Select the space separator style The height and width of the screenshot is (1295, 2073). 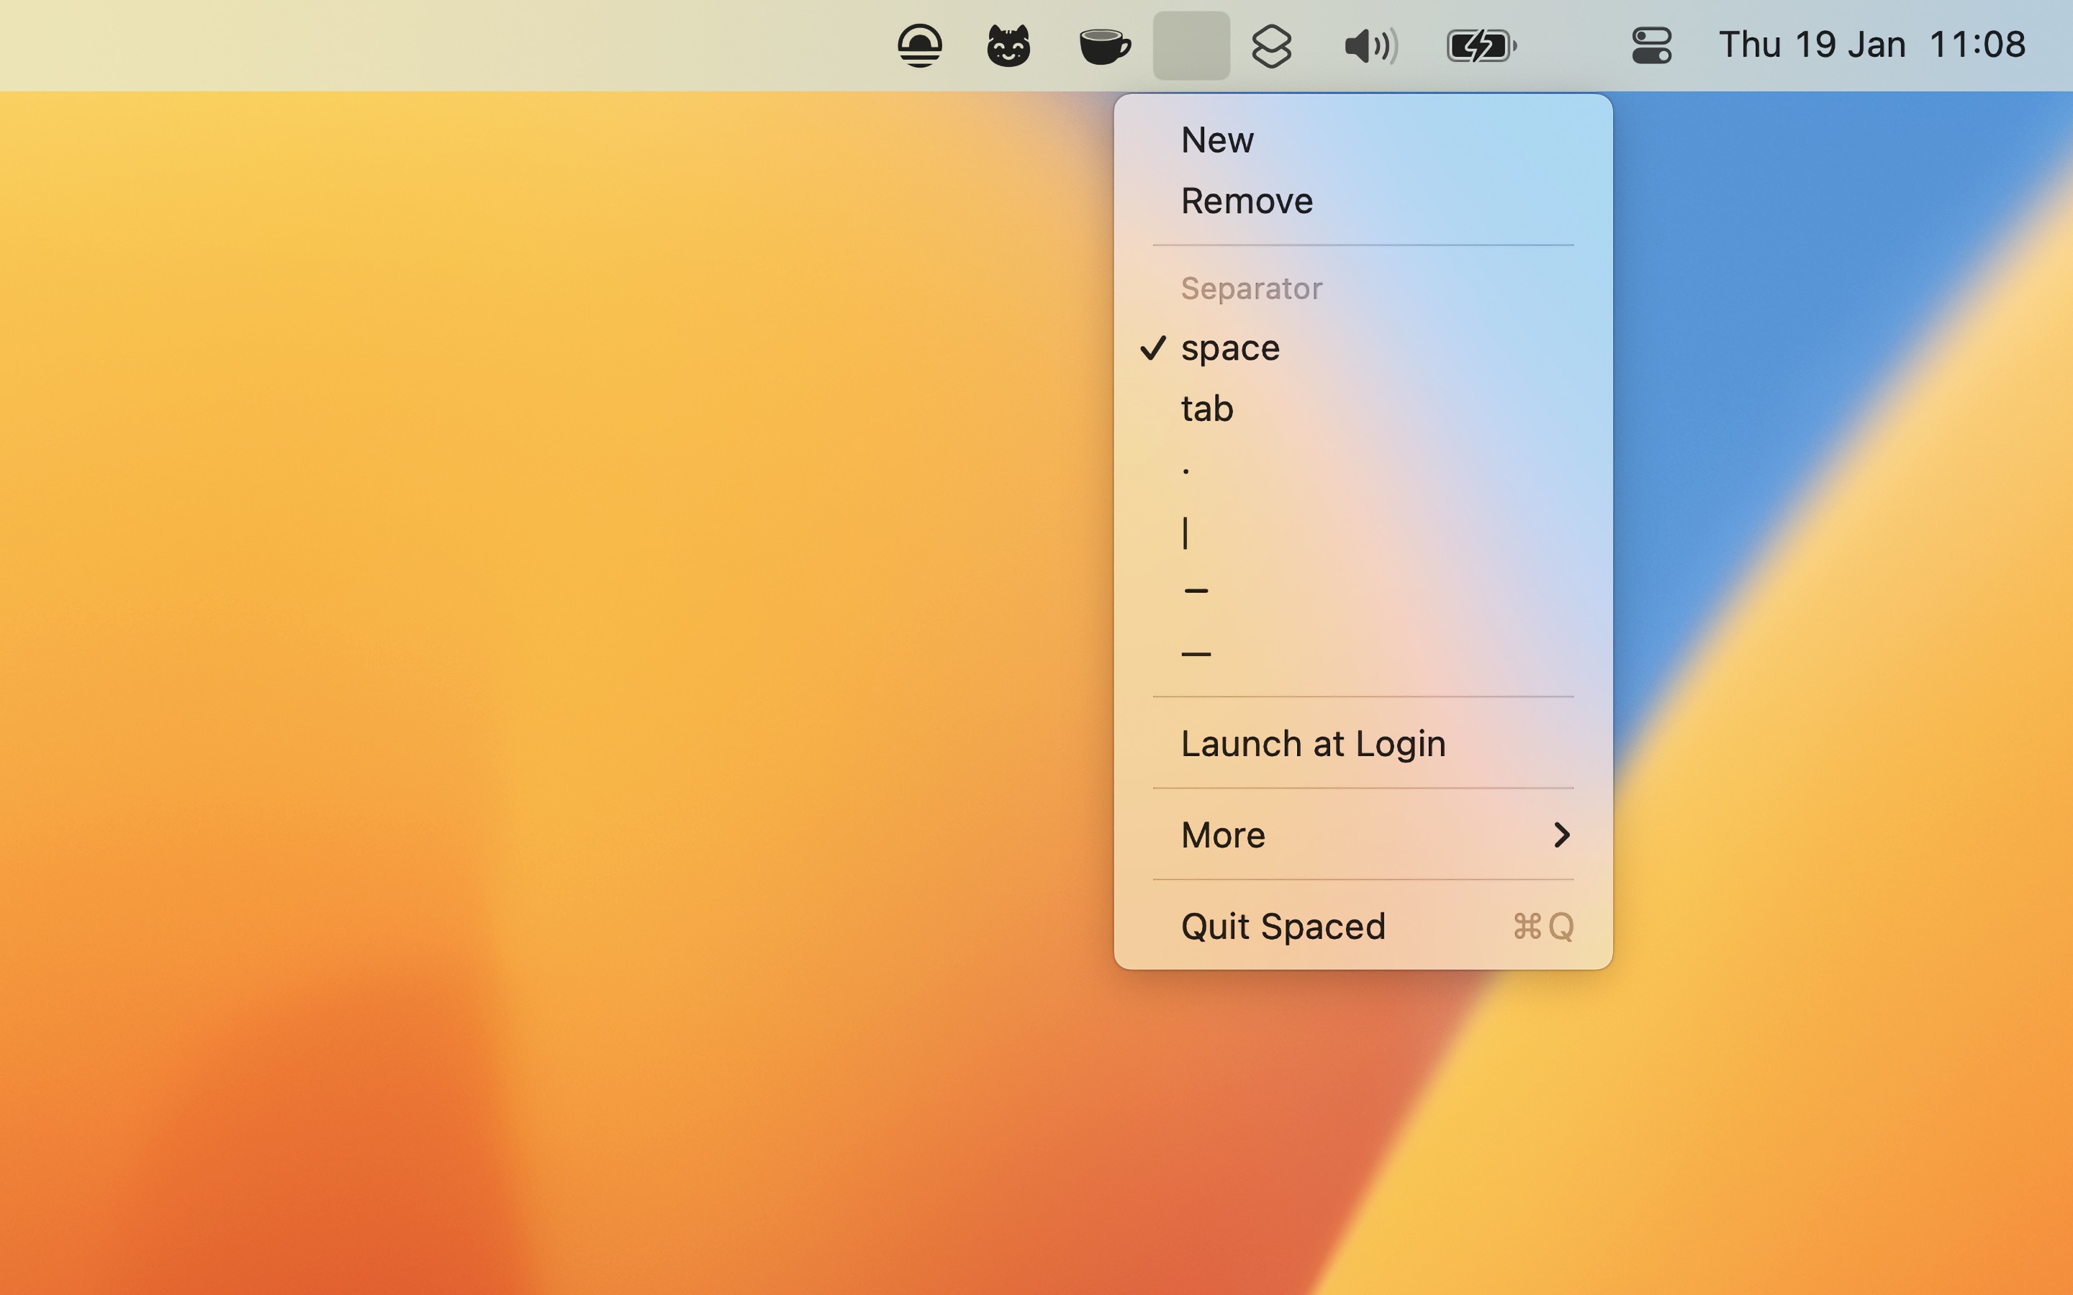pos(1230,347)
